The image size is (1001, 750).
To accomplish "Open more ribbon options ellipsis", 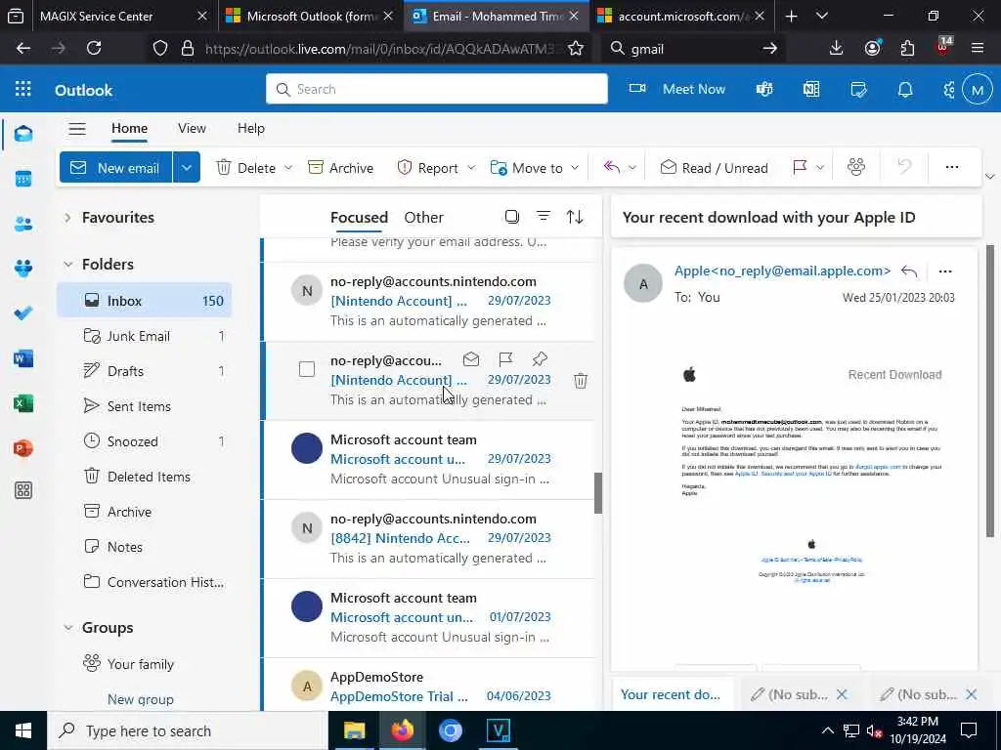I will tap(952, 167).
